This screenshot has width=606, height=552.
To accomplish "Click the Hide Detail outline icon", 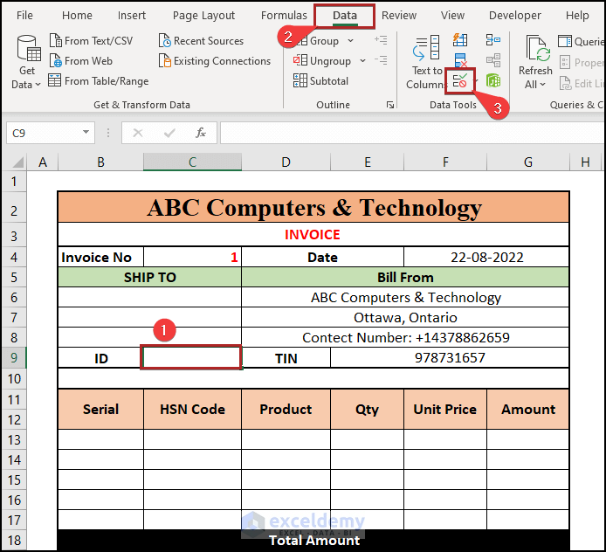I will tap(381, 60).
